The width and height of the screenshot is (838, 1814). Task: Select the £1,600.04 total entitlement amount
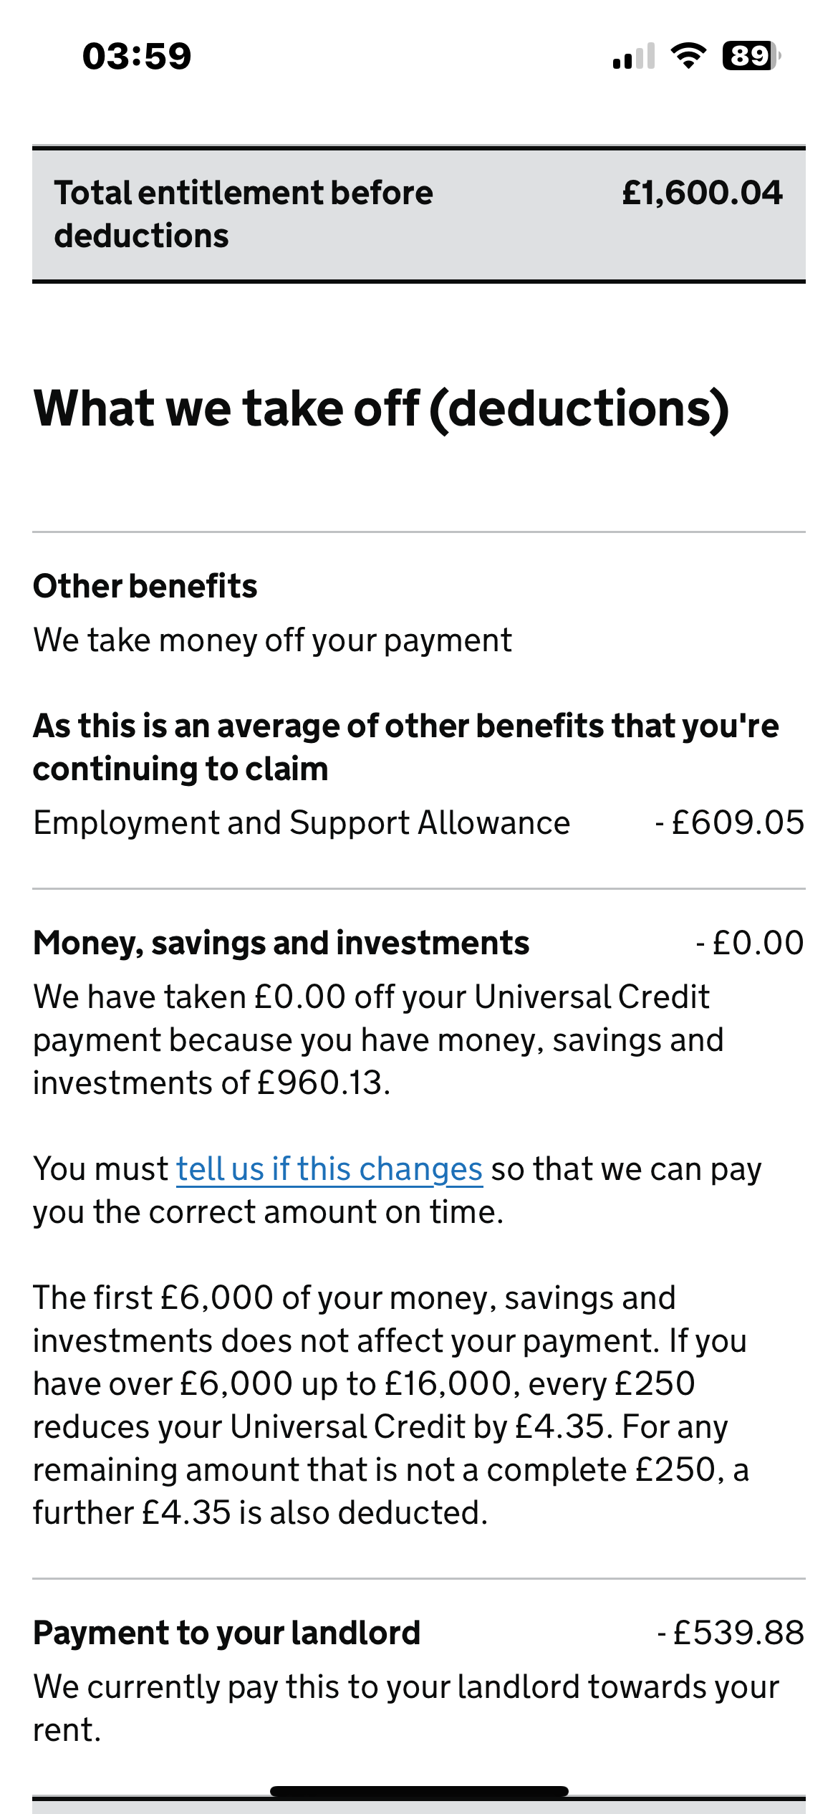tap(702, 193)
